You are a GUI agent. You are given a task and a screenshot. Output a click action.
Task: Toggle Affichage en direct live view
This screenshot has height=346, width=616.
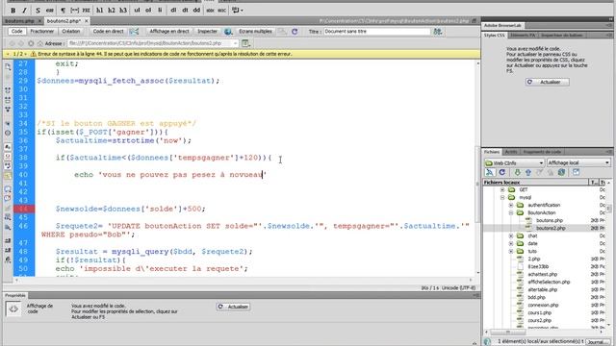(x=169, y=32)
